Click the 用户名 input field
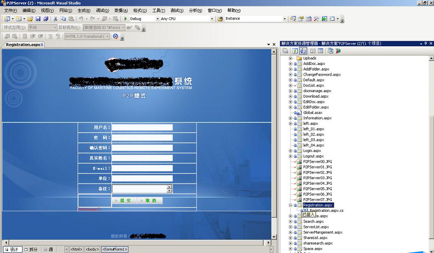434x253 pixels. point(142,127)
